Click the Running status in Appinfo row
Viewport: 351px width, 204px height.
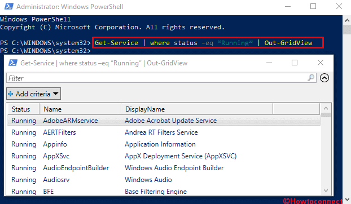pyautogui.click(x=24, y=144)
